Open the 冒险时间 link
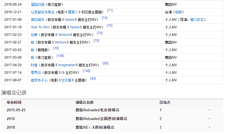The width and height of the screenshot is (225, 134). point(37,5)
